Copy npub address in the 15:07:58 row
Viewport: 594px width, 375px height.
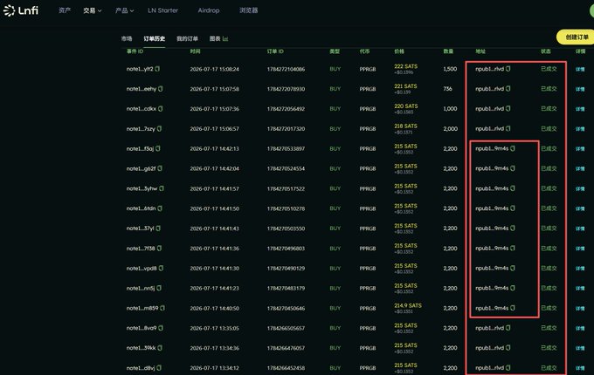508,89
